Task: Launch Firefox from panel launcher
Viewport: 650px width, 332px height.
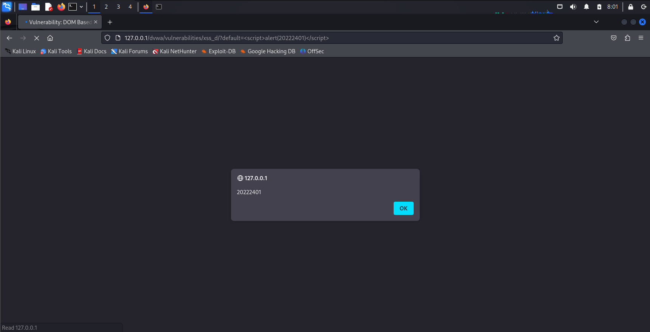Action: [x=61, y=7]
